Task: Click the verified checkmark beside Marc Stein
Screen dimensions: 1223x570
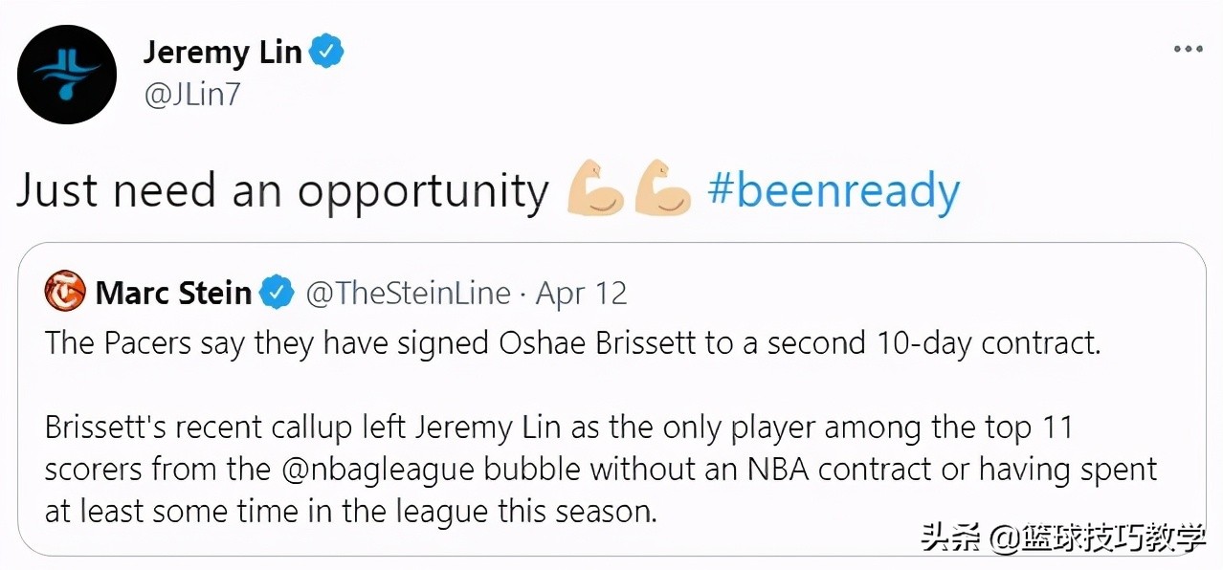Action: tap(278, 293)
